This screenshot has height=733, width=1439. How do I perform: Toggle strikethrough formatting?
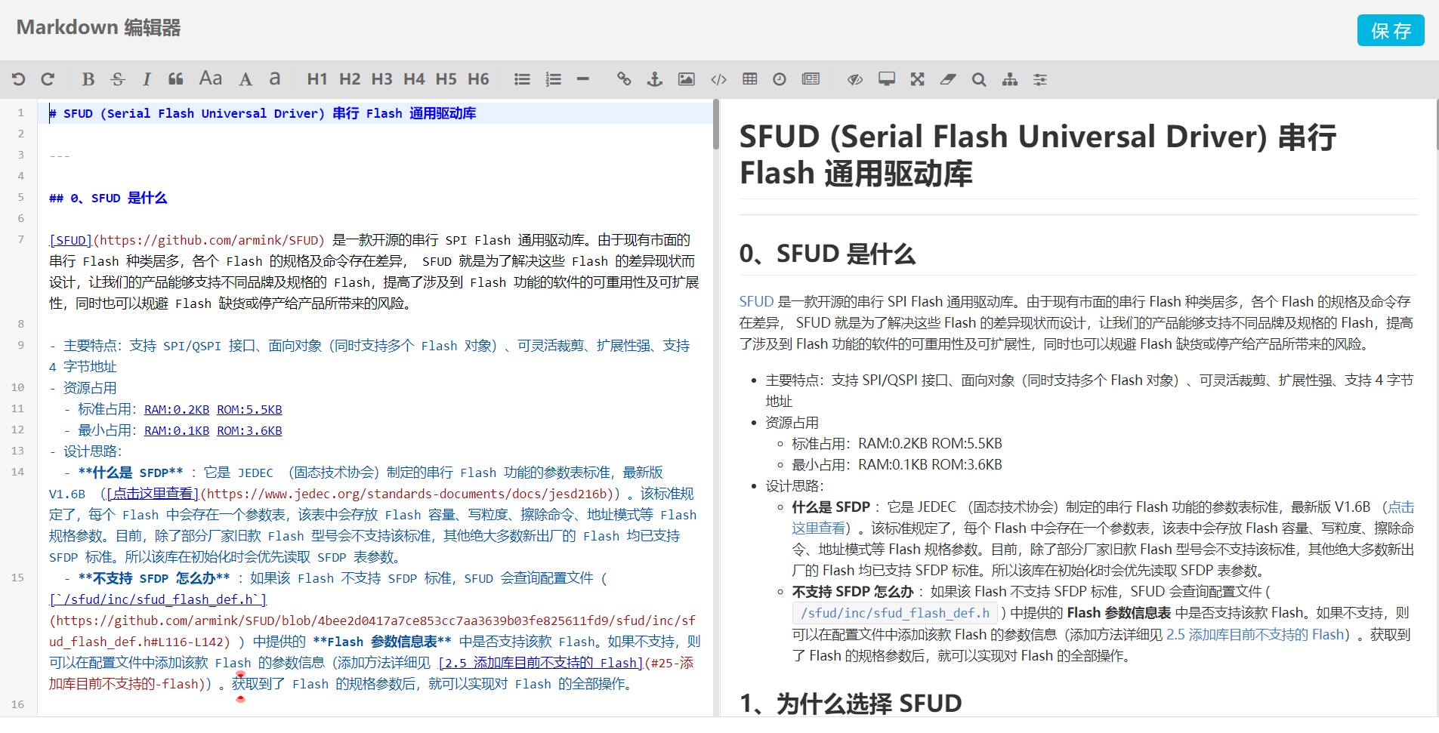click(117, 79)
